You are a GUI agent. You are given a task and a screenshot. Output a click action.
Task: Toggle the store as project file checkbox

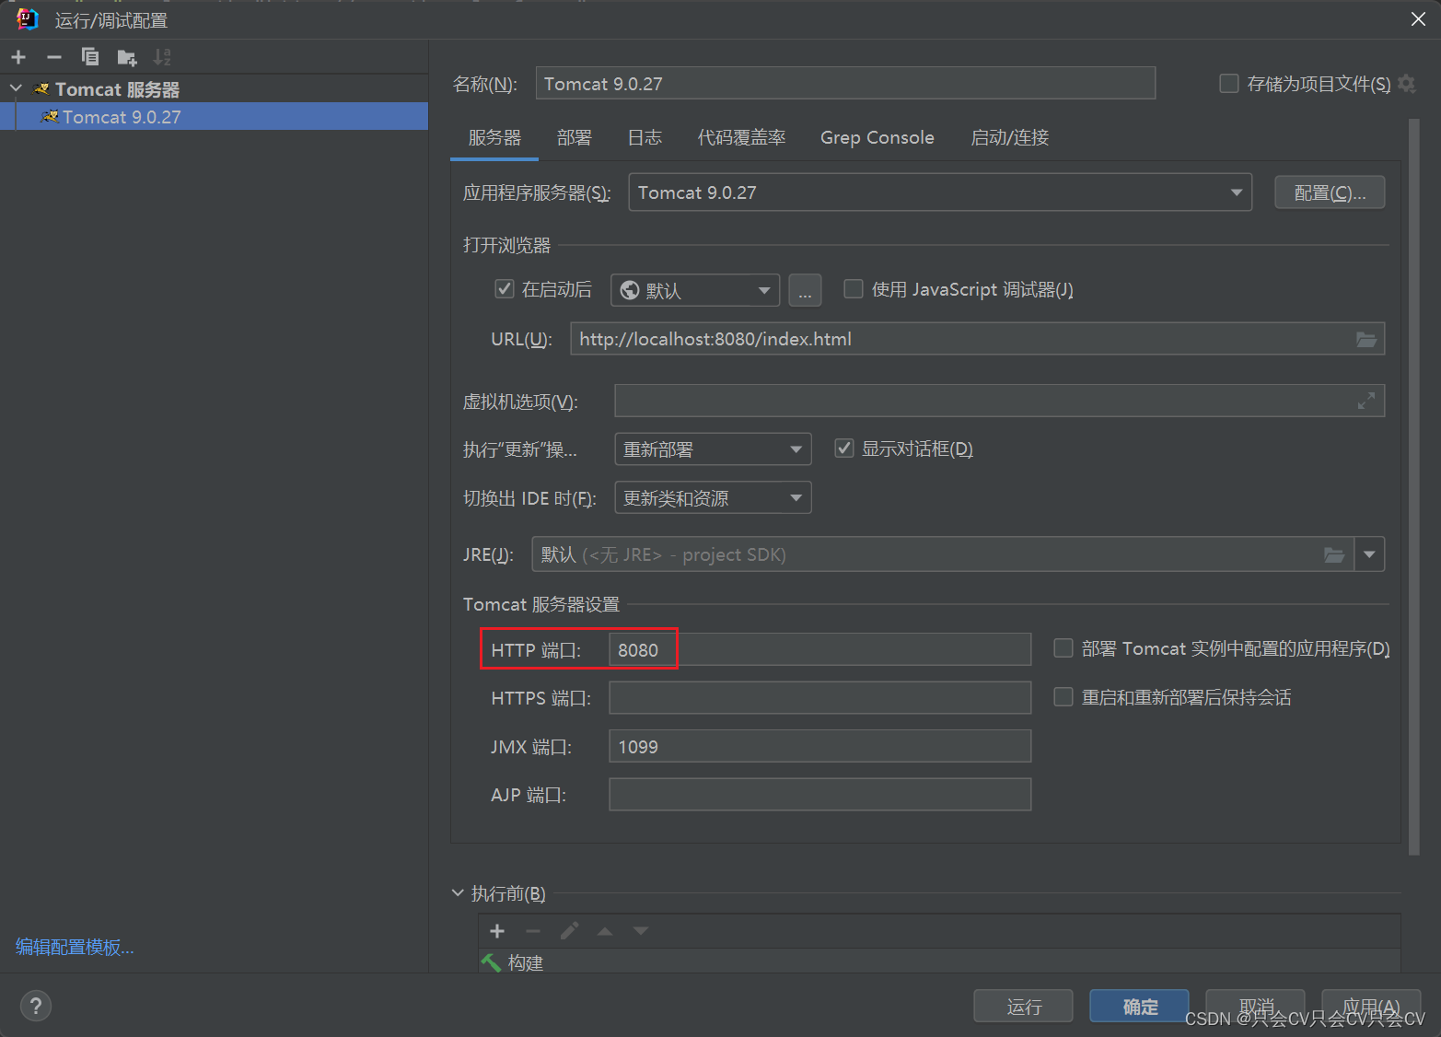click(x=1228, y=84)
